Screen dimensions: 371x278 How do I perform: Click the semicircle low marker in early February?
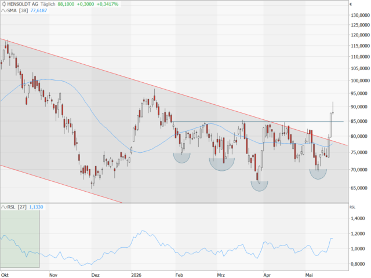coord(181,158)
